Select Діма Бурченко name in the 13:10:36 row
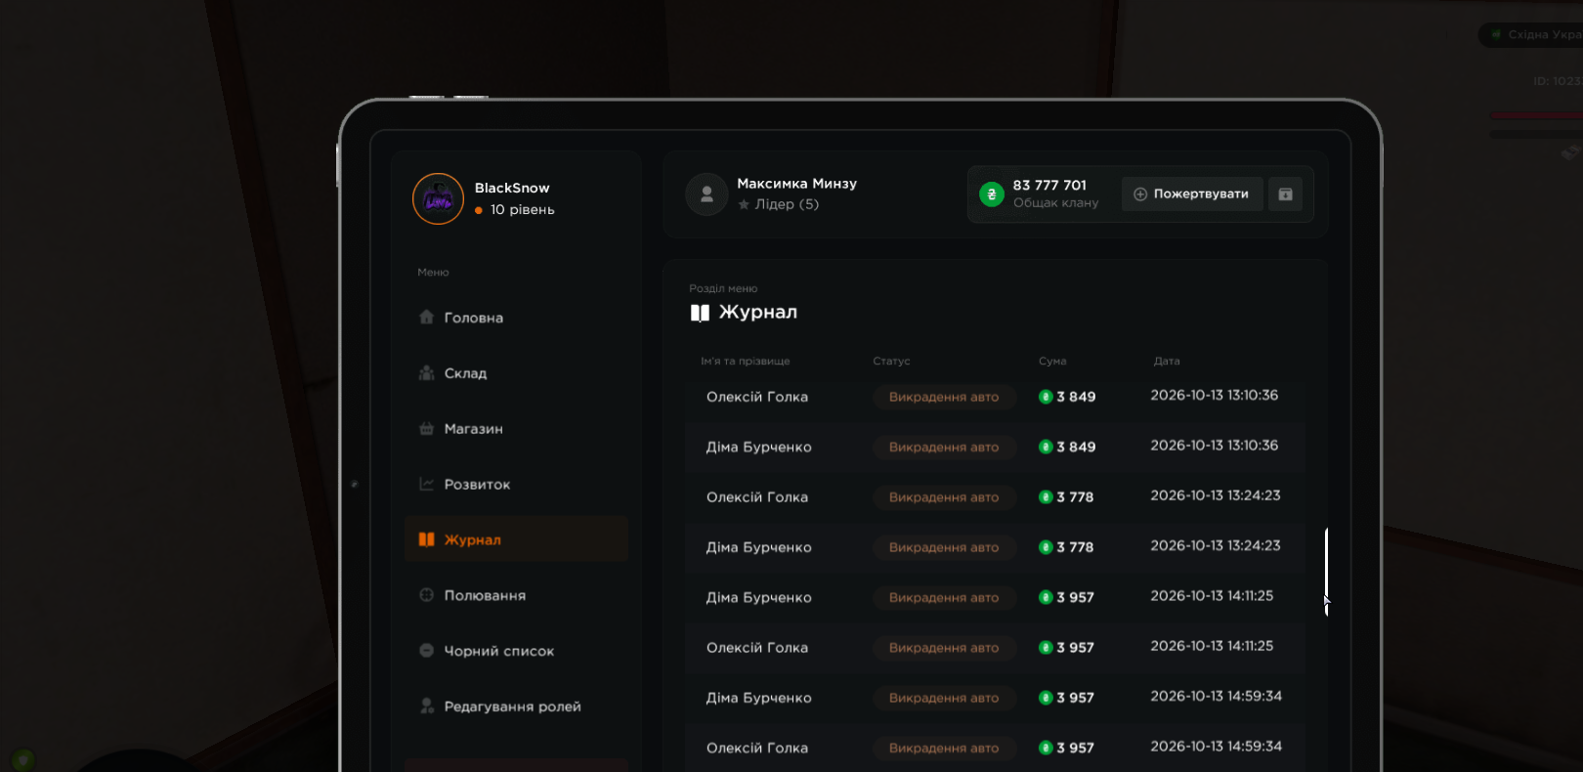 759,447
